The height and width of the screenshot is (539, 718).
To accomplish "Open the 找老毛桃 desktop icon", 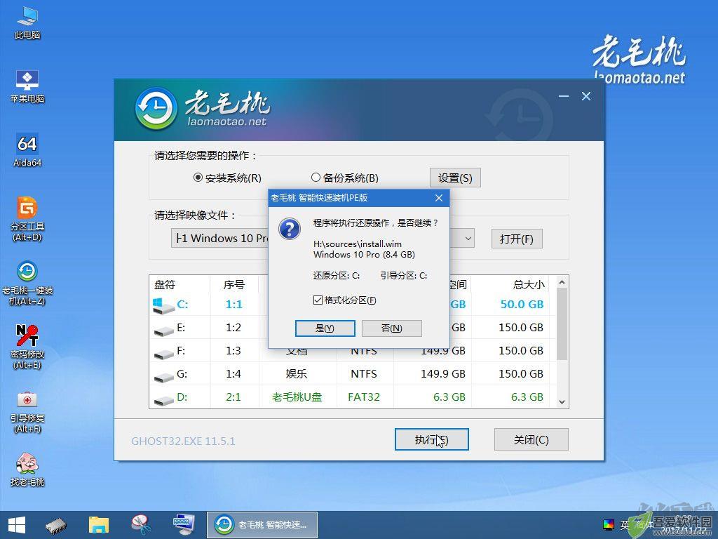I will click(27, 470).
